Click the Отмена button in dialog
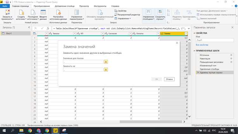238x134 pixels. pos(169,79)
